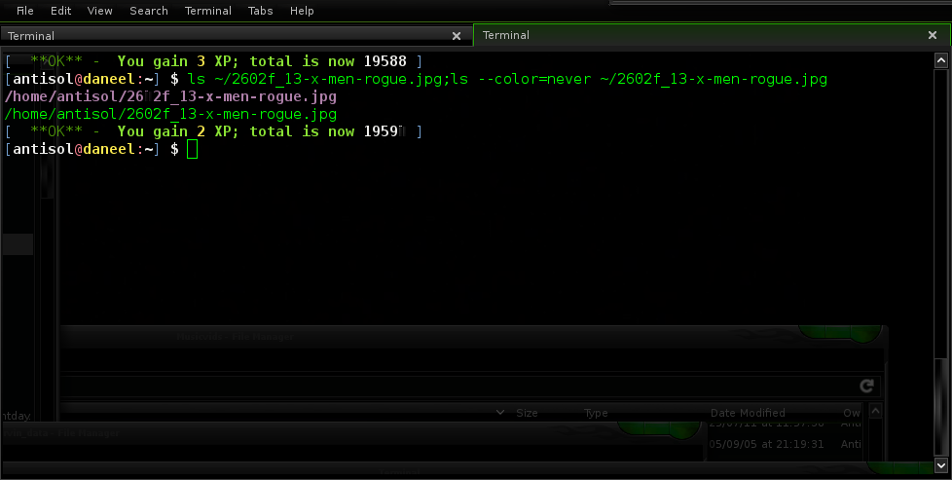Open the Edit menu

pos(60,11)
